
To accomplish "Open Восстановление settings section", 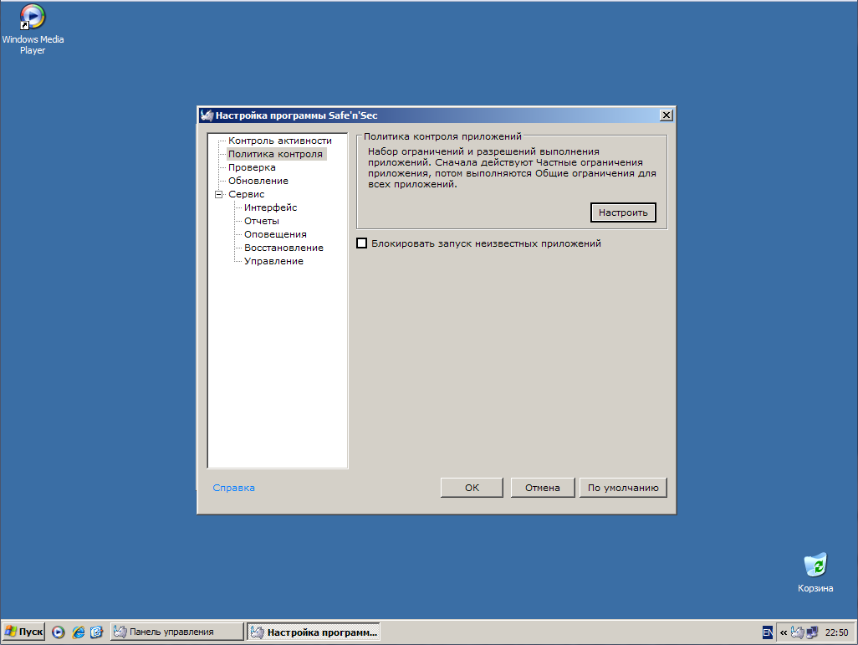I will click(x=283, y=248).
